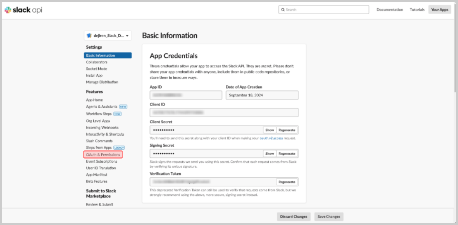This screenshot has width=458, height=225.
Task: Click the 'Submit to Slack Marketplace' heading
Action: tap(101, 194)
